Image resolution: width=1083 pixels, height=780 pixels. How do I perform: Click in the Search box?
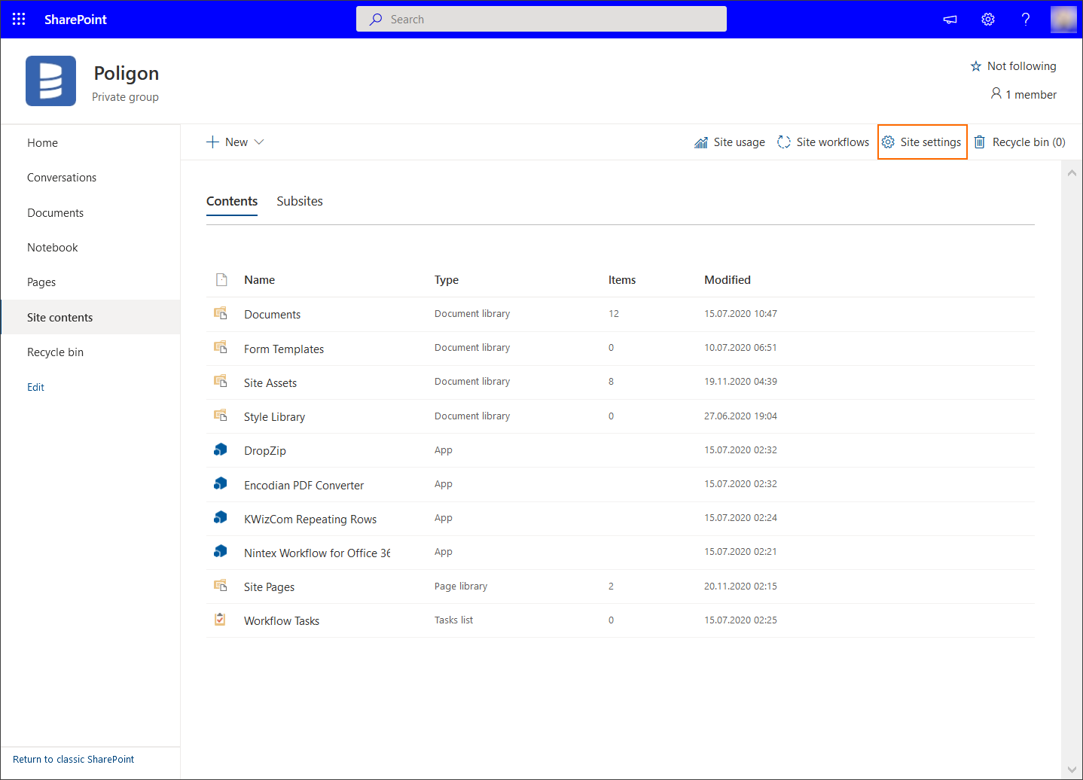(x=541, y=20)
